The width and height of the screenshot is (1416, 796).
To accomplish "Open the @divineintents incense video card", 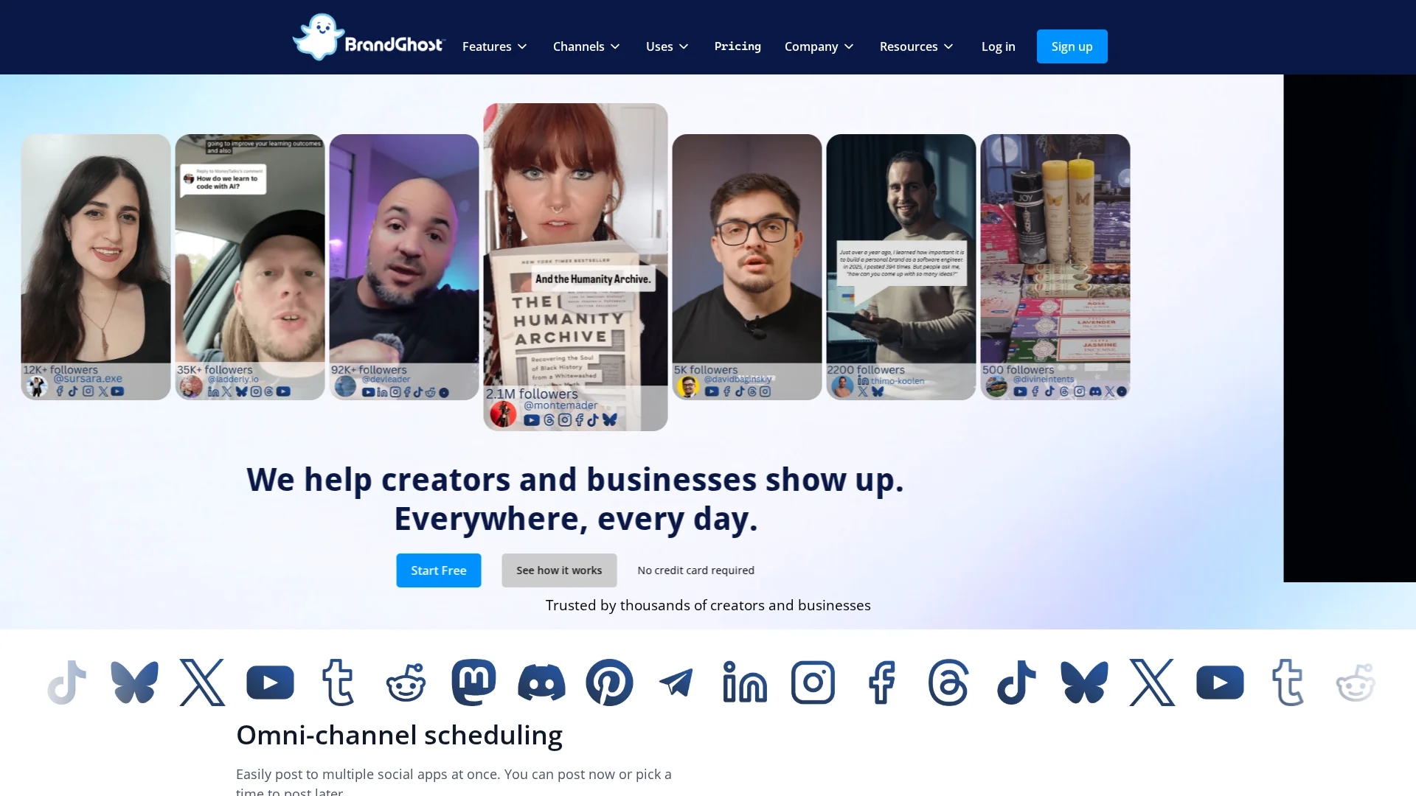I will [1055, 267].
